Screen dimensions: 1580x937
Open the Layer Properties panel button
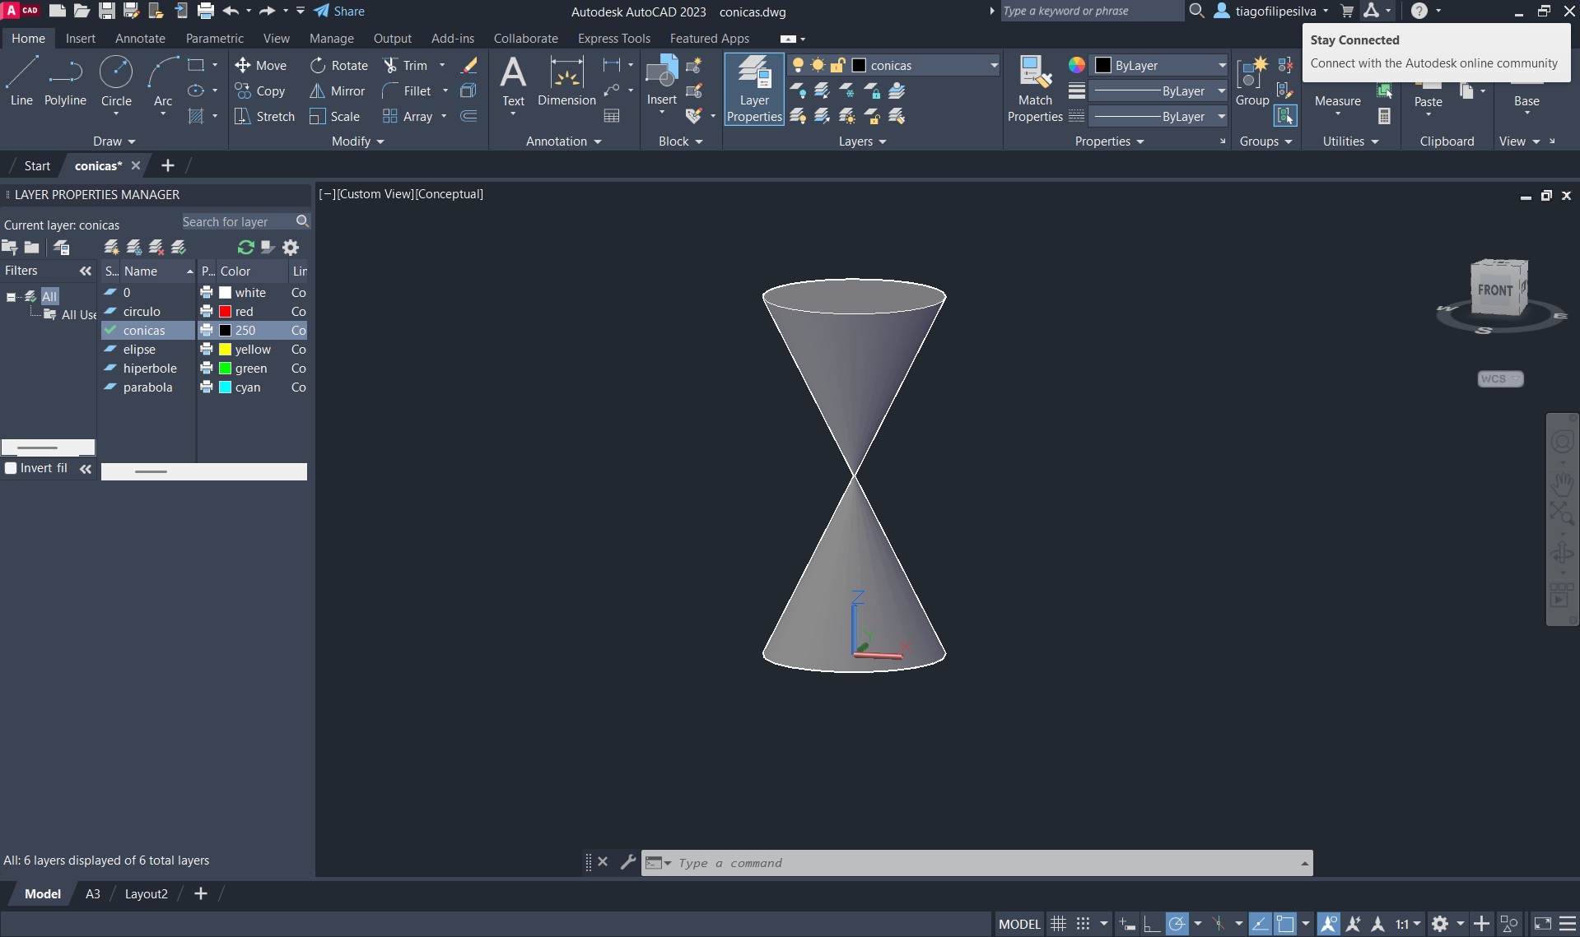pyautogui.click(x=753, y=89)
